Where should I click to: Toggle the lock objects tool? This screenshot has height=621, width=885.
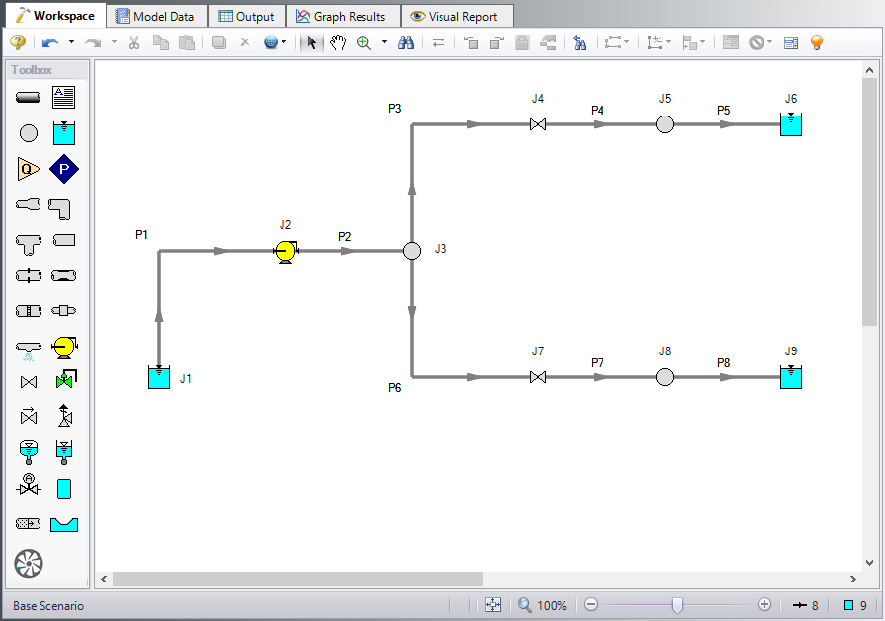click(x=521, y=42)
